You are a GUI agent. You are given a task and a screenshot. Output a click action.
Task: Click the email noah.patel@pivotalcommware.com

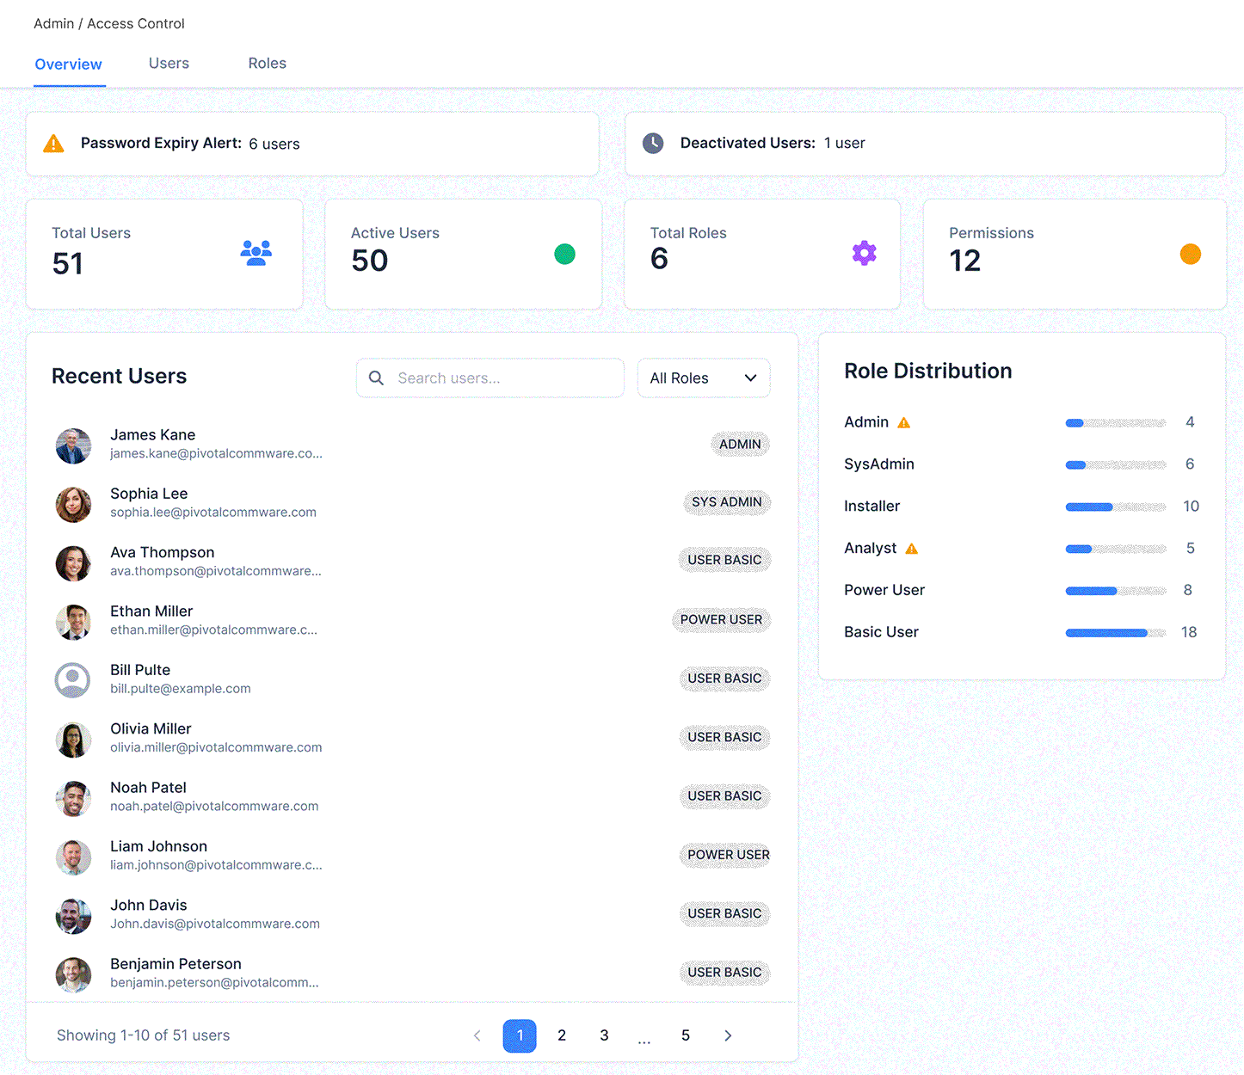pos(214,807)
